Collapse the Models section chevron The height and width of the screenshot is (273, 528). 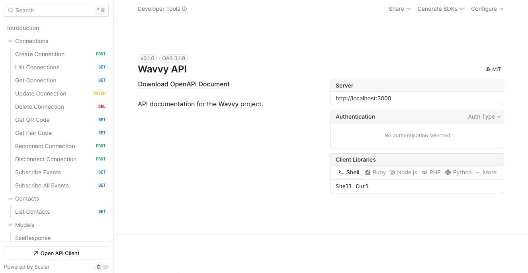[x=10, y=225]
